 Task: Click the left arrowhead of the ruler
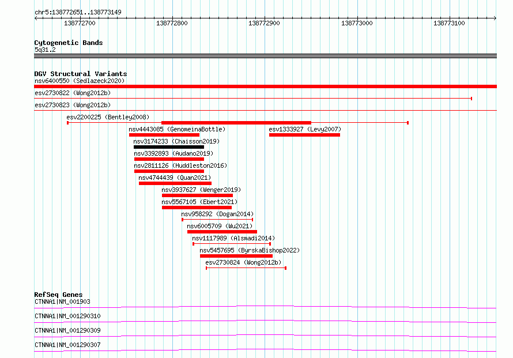tap(36, 18)
